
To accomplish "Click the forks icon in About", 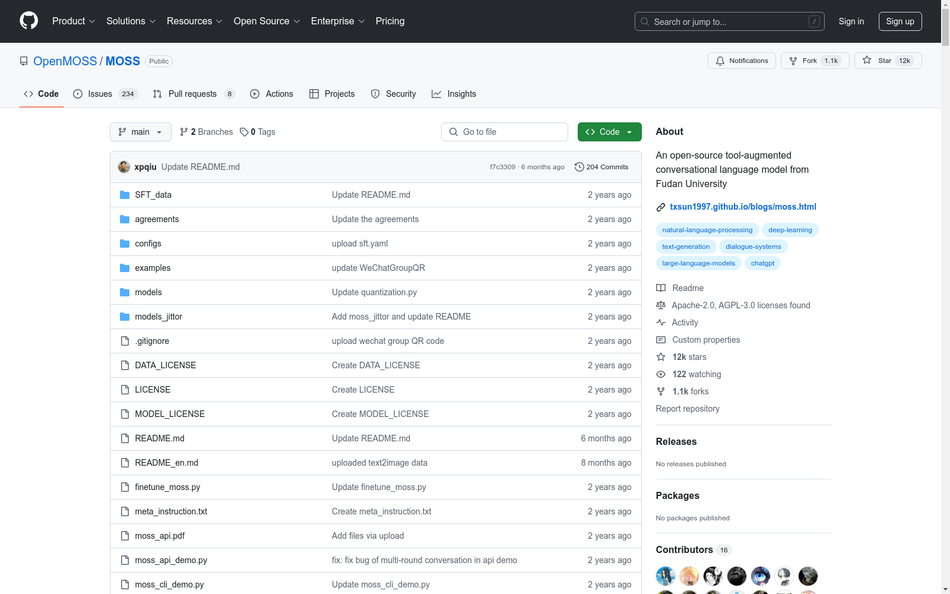I will (x=661, y=391).
